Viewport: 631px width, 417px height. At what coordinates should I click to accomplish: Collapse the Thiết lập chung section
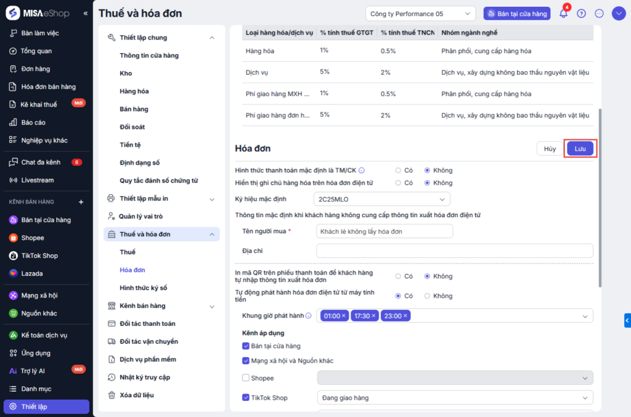(x=212, y=38)
